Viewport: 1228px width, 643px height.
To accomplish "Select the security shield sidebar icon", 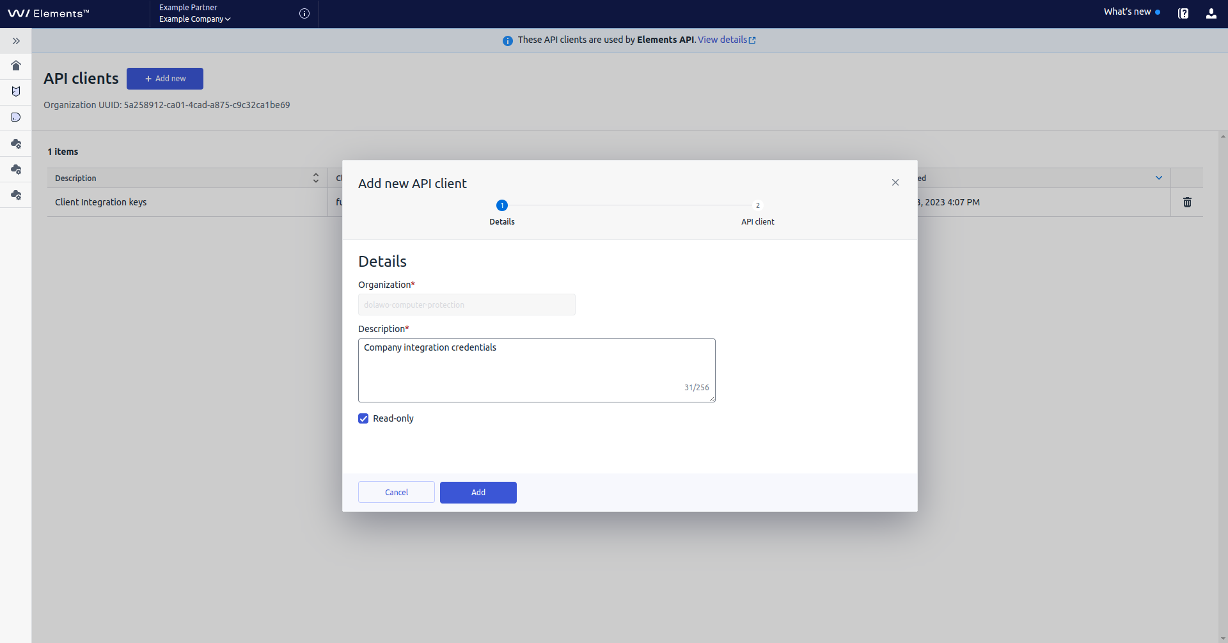I will (16, 91).
